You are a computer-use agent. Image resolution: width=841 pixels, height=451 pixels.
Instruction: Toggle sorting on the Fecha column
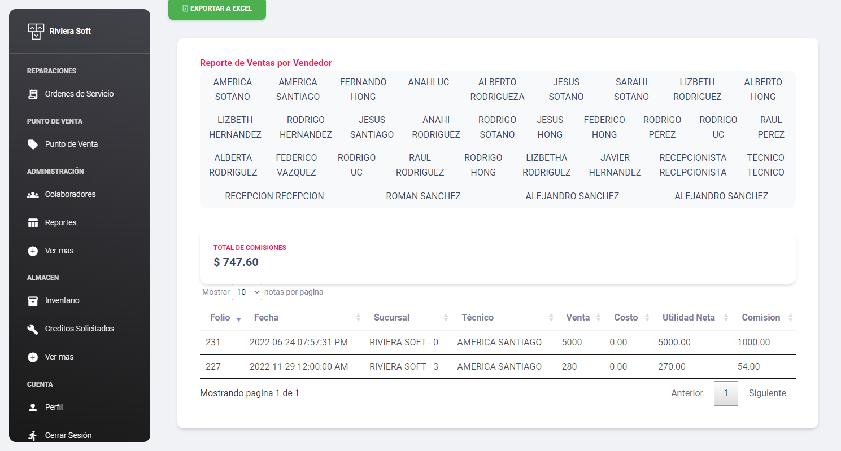tap(266, 318)
